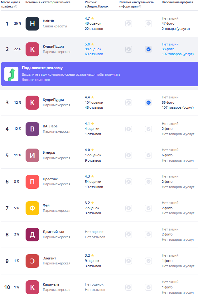This screenshot has width=198, height=299.
Task: Click the grey verification checkmark in the ВА. Лера row
Action: click(x=148, y=129)
